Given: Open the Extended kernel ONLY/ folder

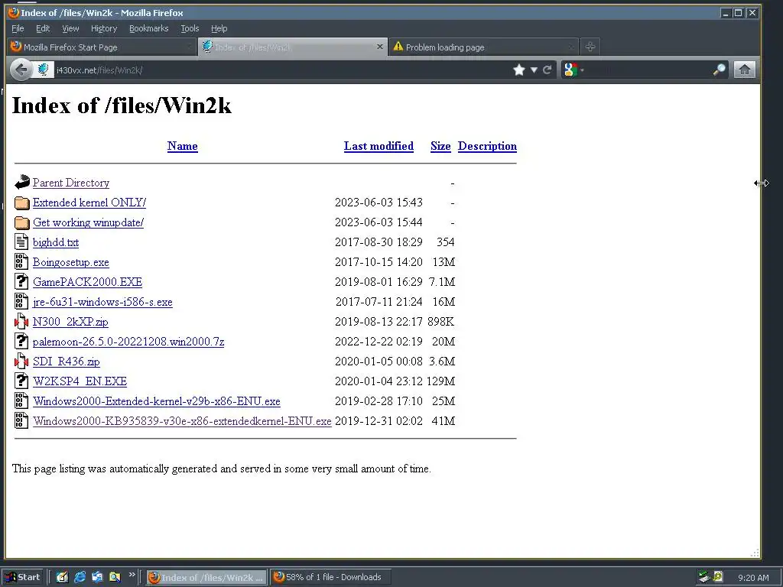Looking at the screenshot, I should point(89,202).
